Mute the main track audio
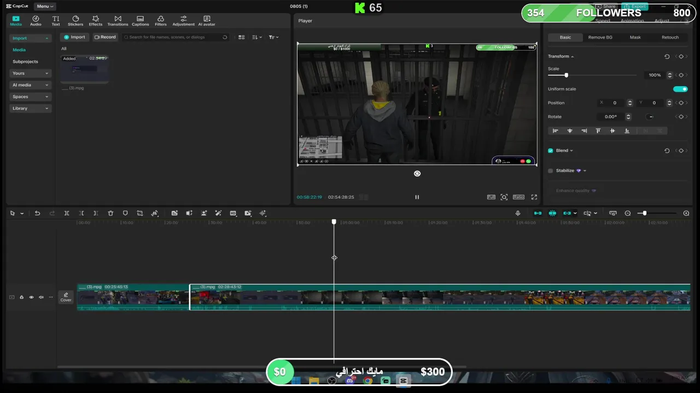Screen dimensions: 700x393 [41, 297]
